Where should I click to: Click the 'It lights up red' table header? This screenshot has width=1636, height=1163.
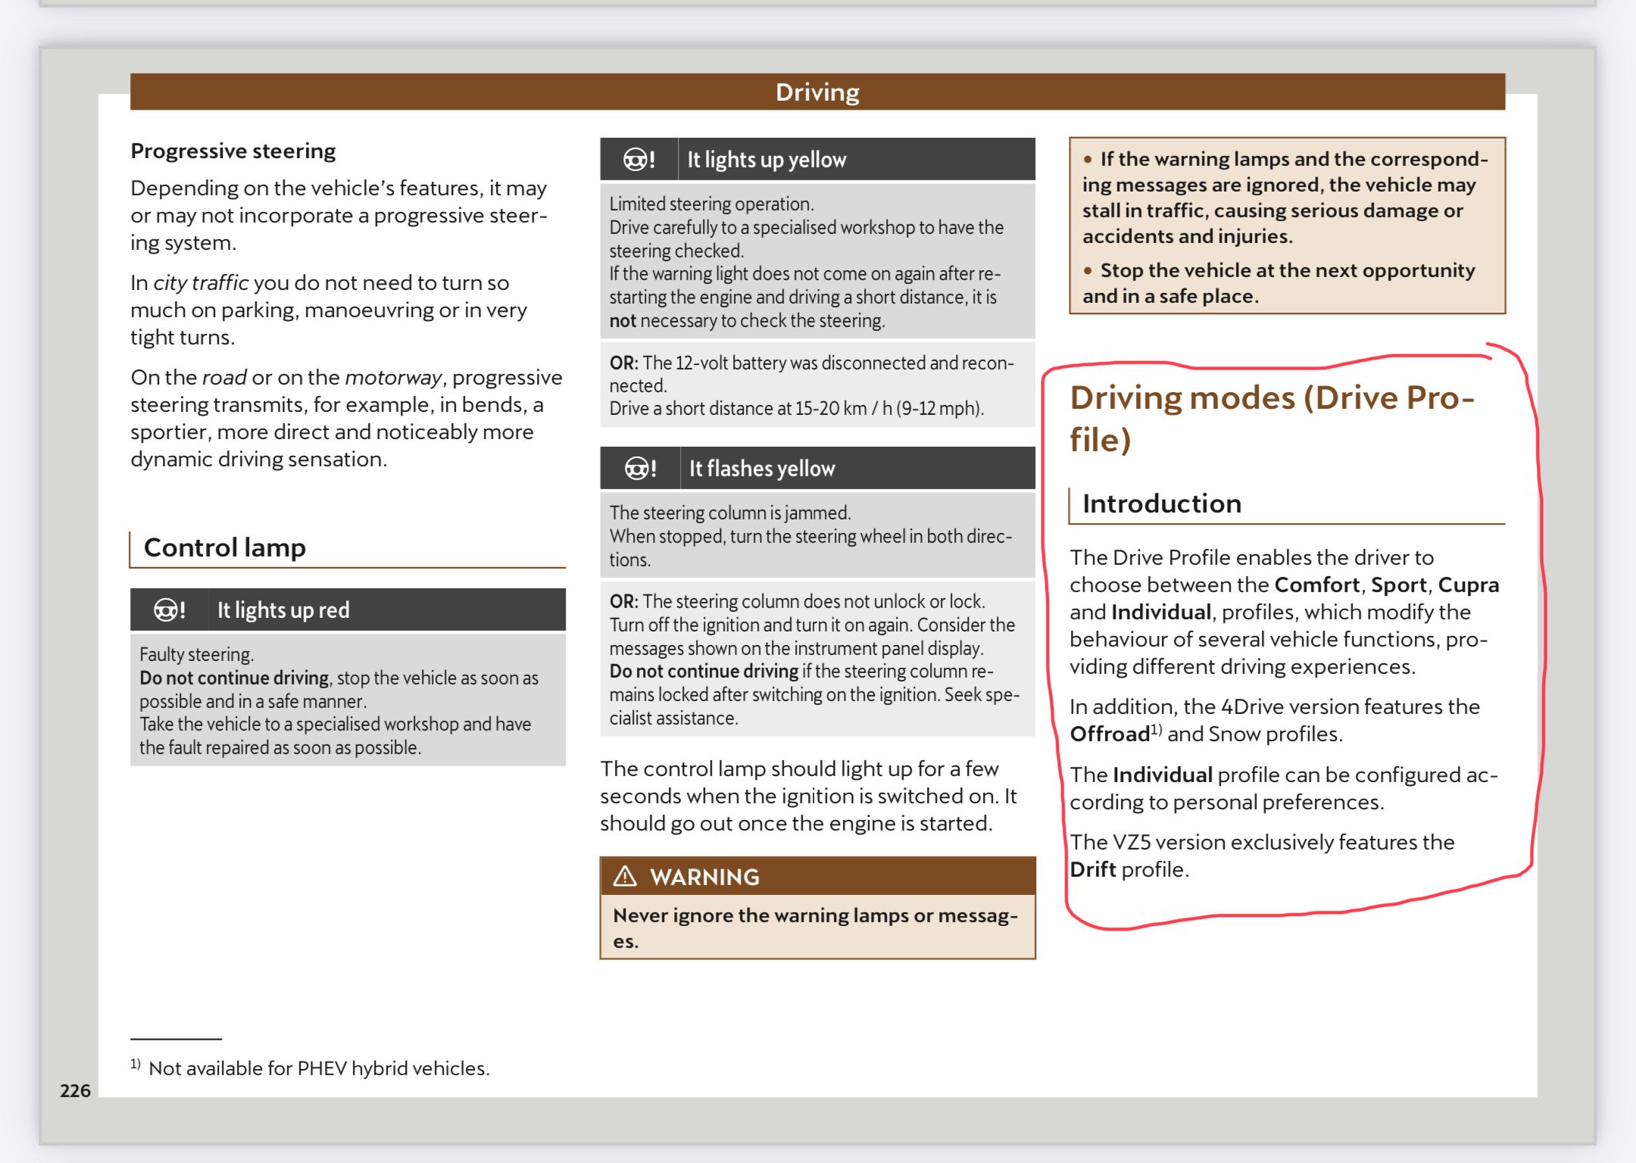pyautogui.click(x=283, y=610)
